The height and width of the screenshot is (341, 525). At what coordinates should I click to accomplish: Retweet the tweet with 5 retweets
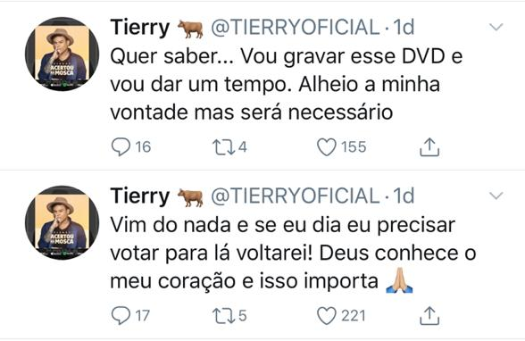[x=224, y=316]
